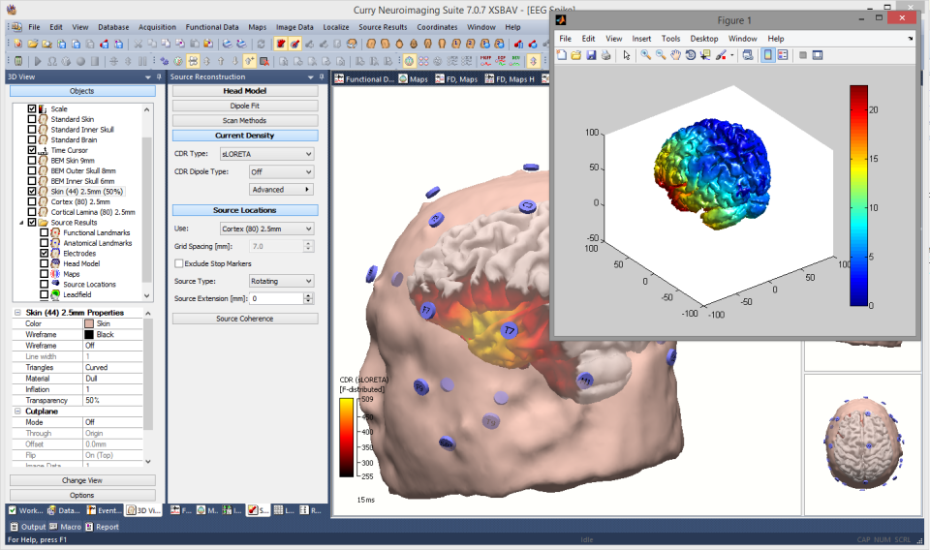Click the Print icon in Figure 1 toolbar
This screenshot has width=930, height=550.
point(605,55)
